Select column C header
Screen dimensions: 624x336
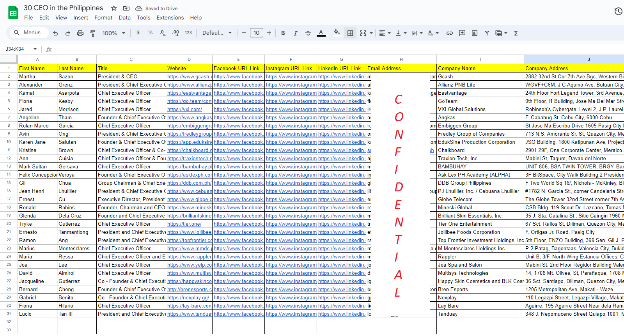tap(131, 59)
